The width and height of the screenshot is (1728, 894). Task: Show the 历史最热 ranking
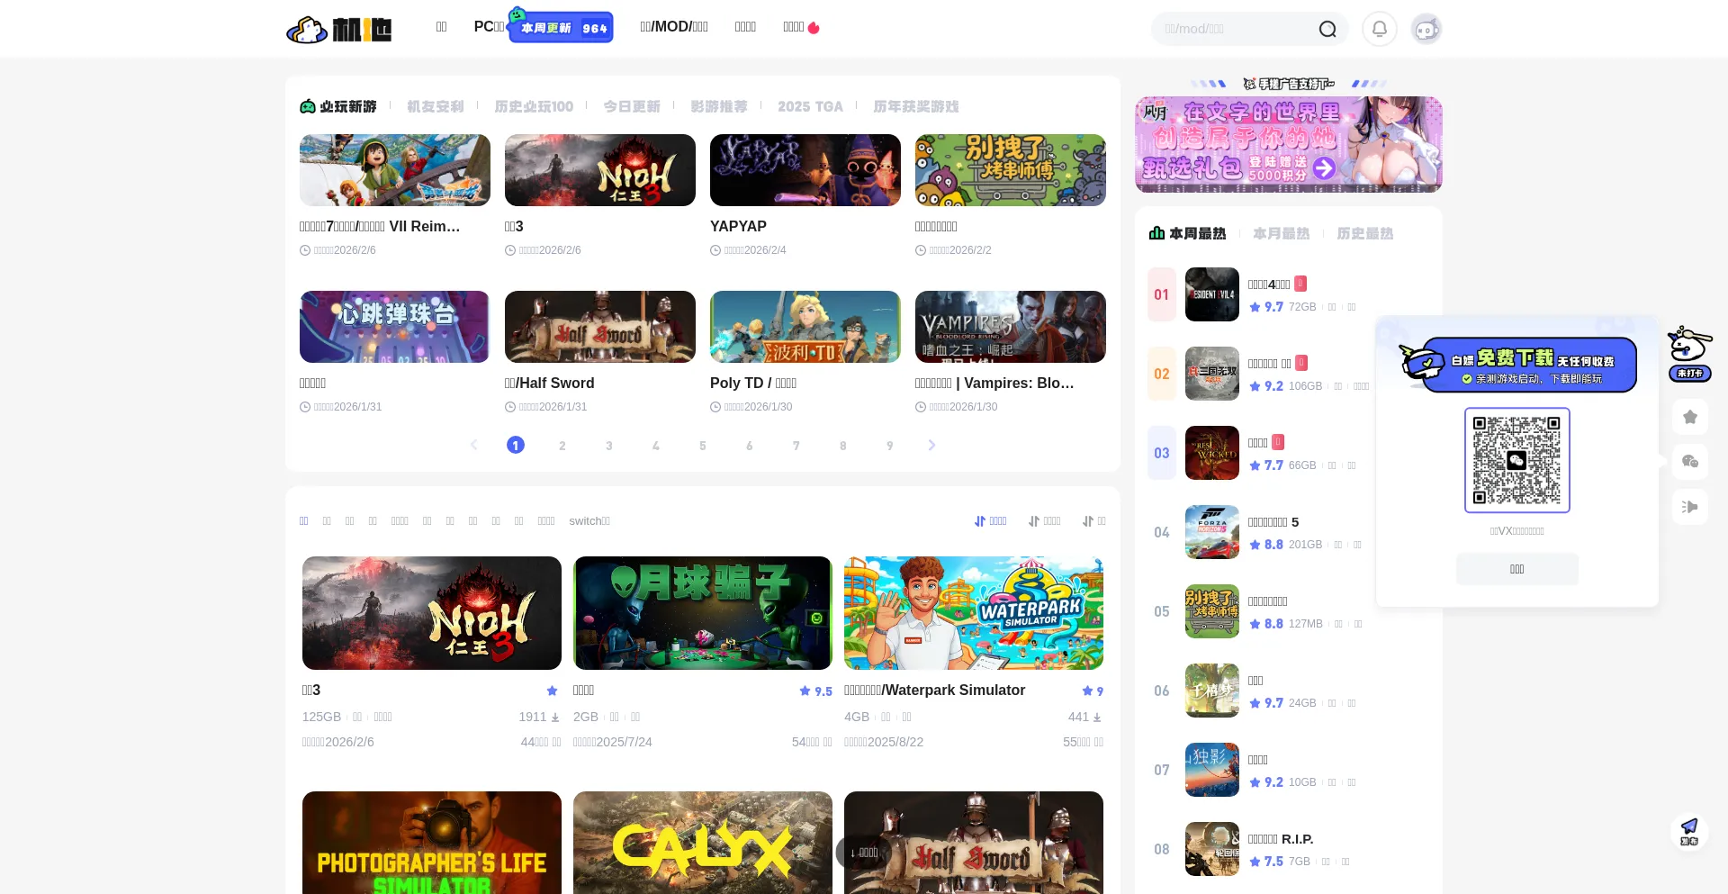(1365, 233)
